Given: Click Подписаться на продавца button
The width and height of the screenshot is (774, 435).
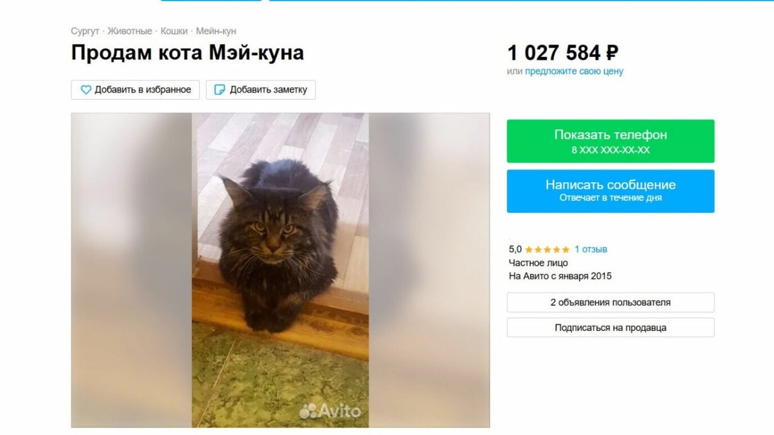Looking at the screenshot, I should tap(611, 327).
